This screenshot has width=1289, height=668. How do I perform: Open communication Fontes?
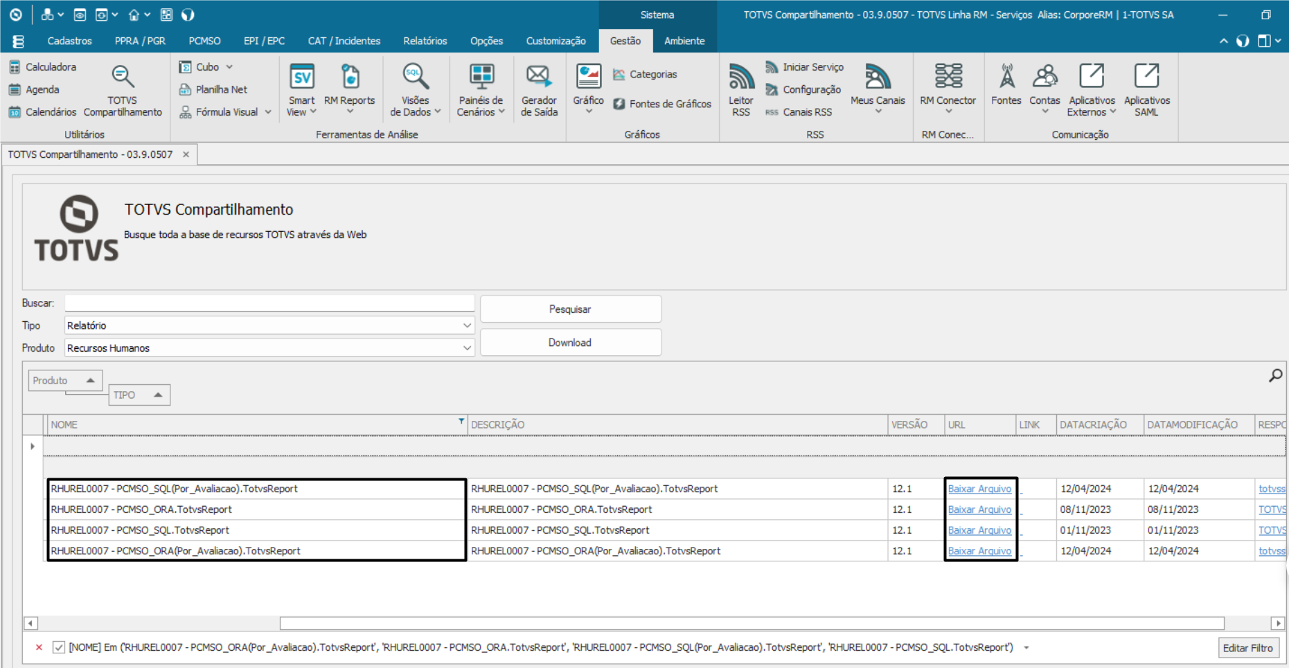point(1006,86)
